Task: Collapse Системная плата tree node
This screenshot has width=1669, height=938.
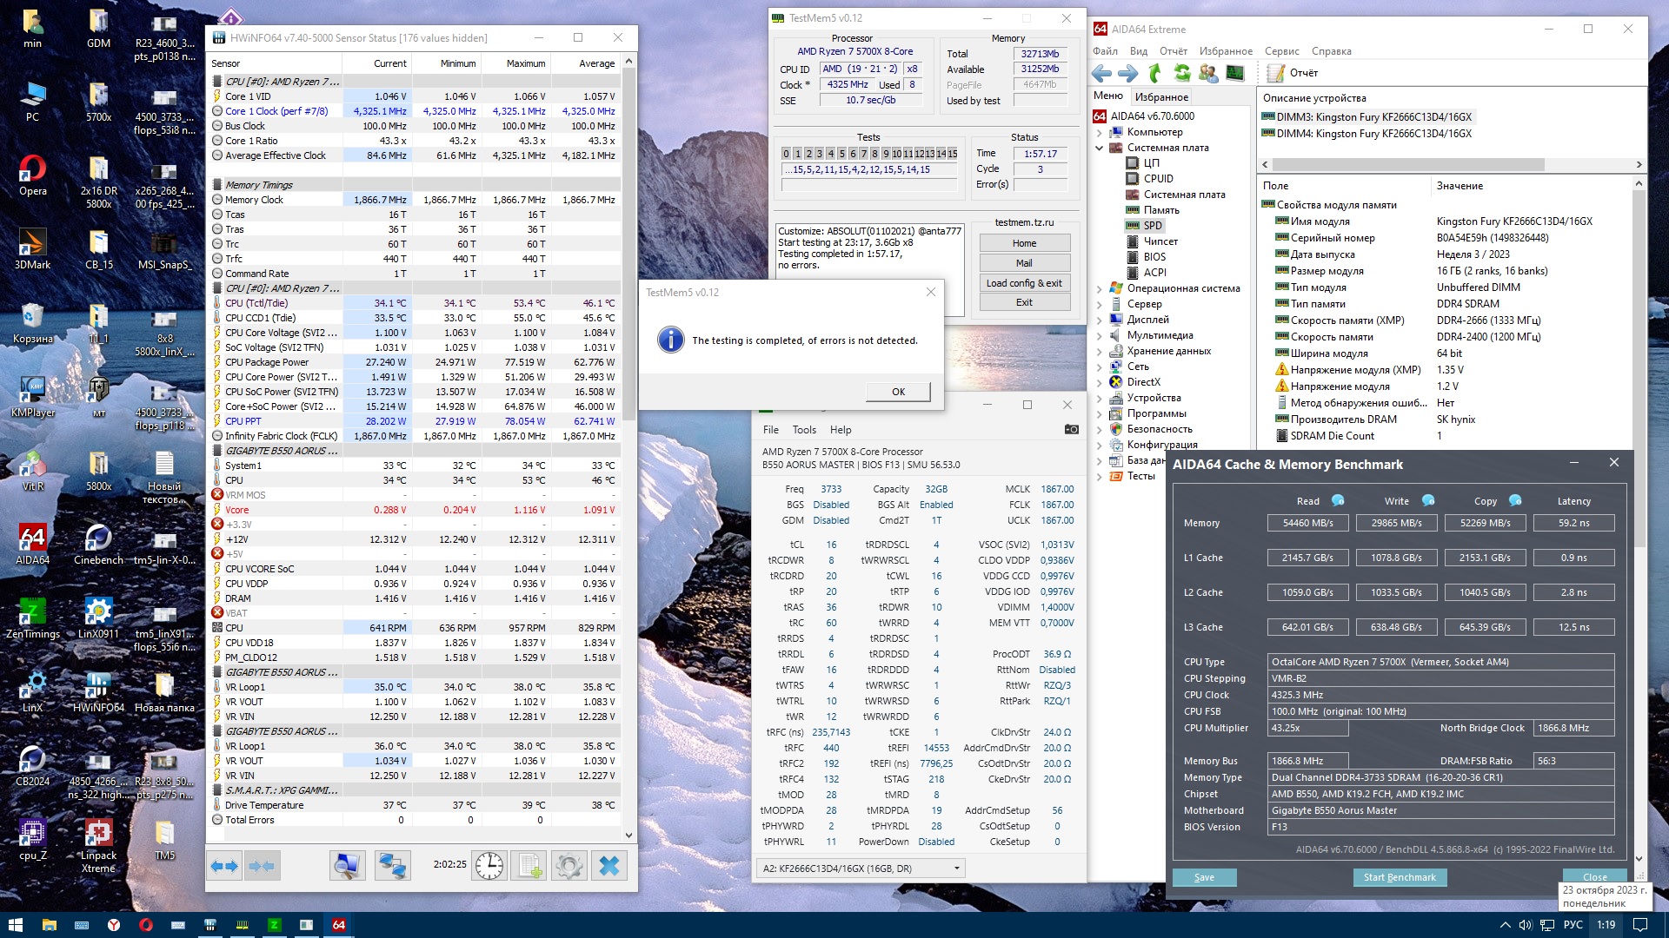Action: click(x=1099, y=148)
